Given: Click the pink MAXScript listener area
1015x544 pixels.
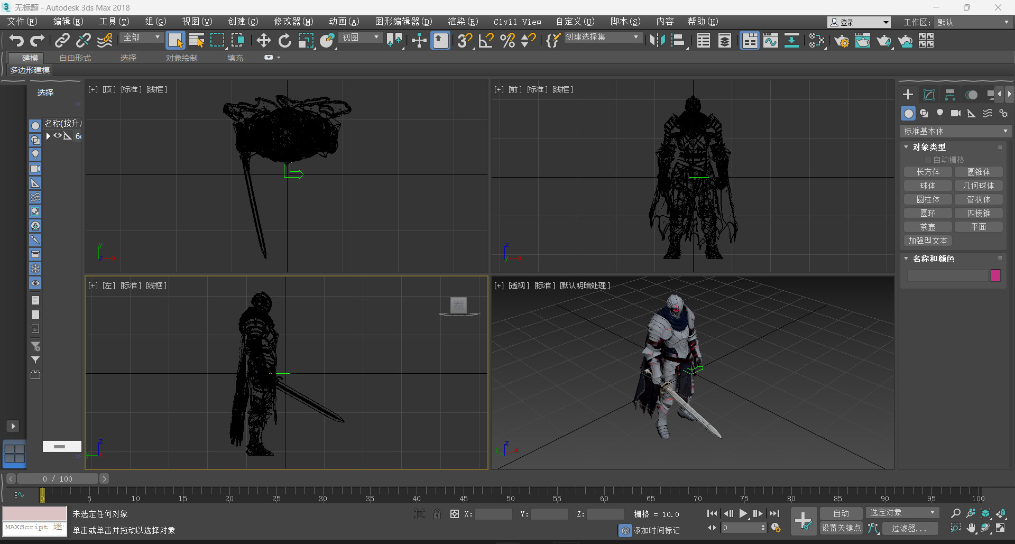Looking at the screenshot, I should click(35, 513).
